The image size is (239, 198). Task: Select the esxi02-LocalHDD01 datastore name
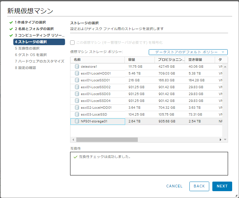[x=96, y=108]
